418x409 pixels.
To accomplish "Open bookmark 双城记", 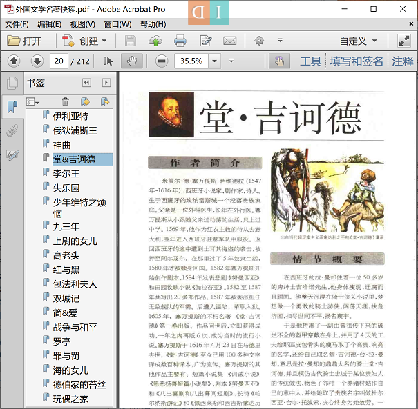I will [66, 299].
